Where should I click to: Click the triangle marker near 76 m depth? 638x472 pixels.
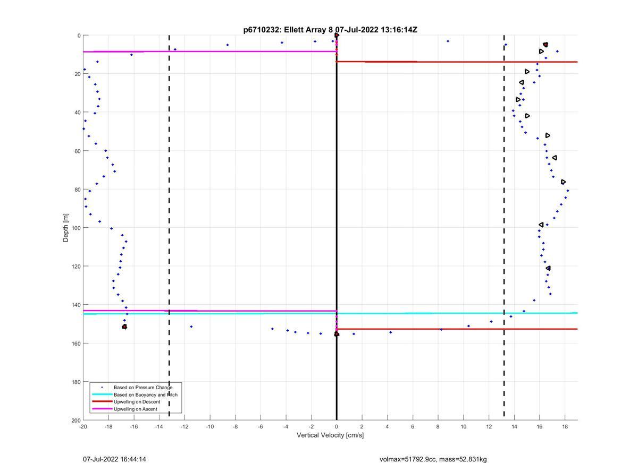coord(564,182)
